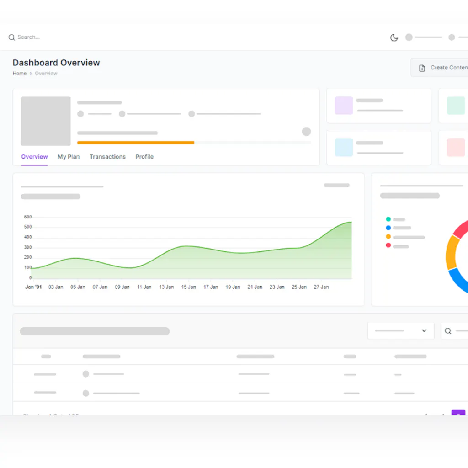This screenshot has width=468, height=468.
Task: Toggle dark mode with the moon icon
Action: 394,37
